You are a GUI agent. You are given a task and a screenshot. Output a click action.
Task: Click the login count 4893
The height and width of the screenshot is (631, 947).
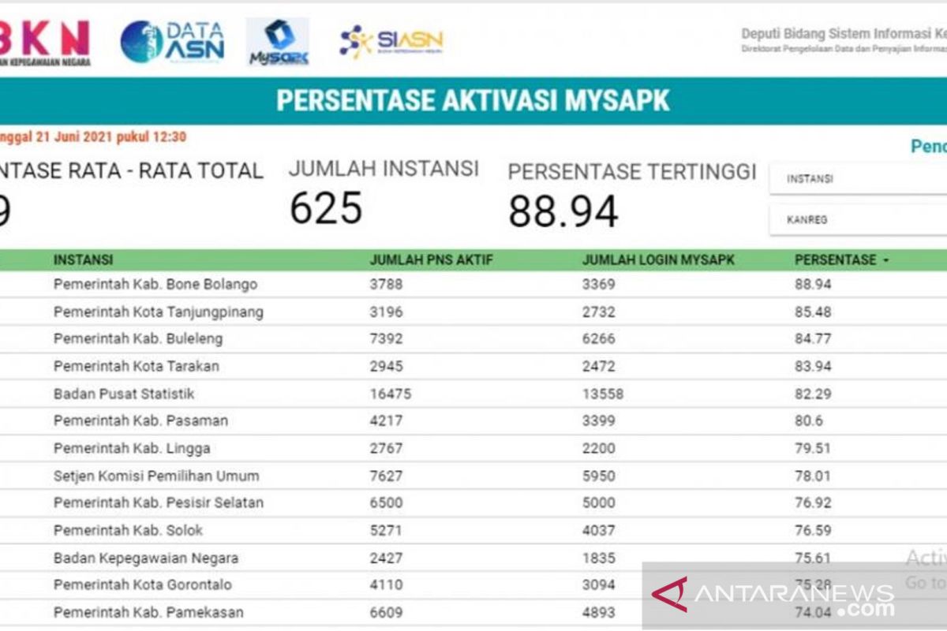(598, 612)
